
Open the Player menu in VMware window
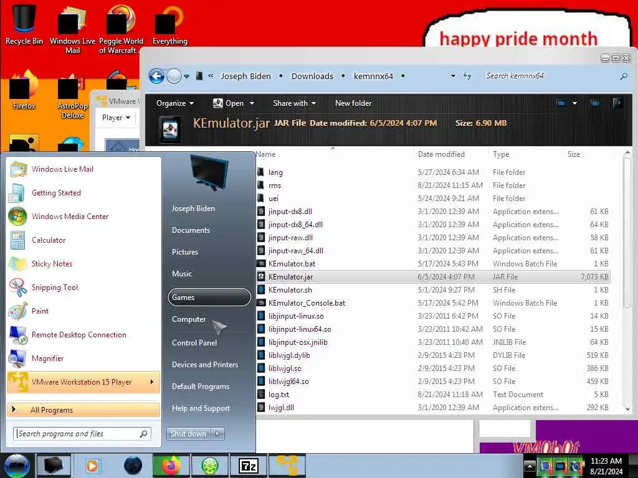116,118
